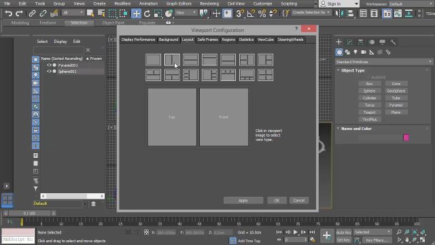This screenshot has width=435, height=245.
Task: Click Apply button in dialog
Action: coord(243,200)
